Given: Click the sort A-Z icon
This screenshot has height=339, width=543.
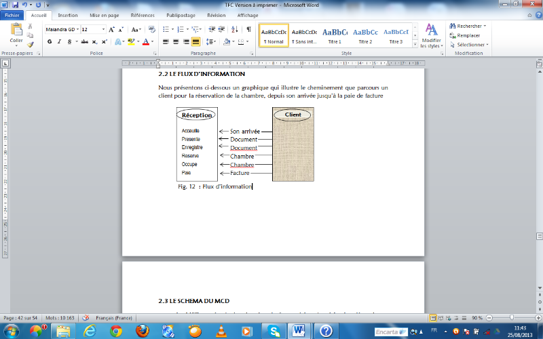Looking at the screenshot, I should pyautogui.click(x=235, y=30).
